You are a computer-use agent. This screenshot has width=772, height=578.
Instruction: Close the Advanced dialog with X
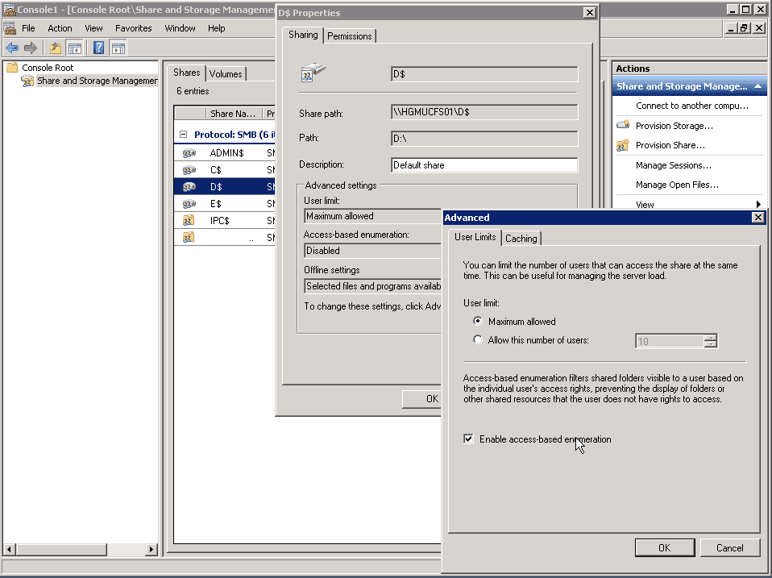point(758,217)
